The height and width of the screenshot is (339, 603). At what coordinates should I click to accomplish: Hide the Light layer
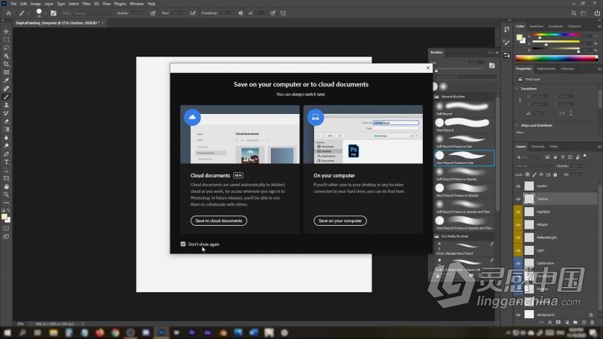pos(518,250)
